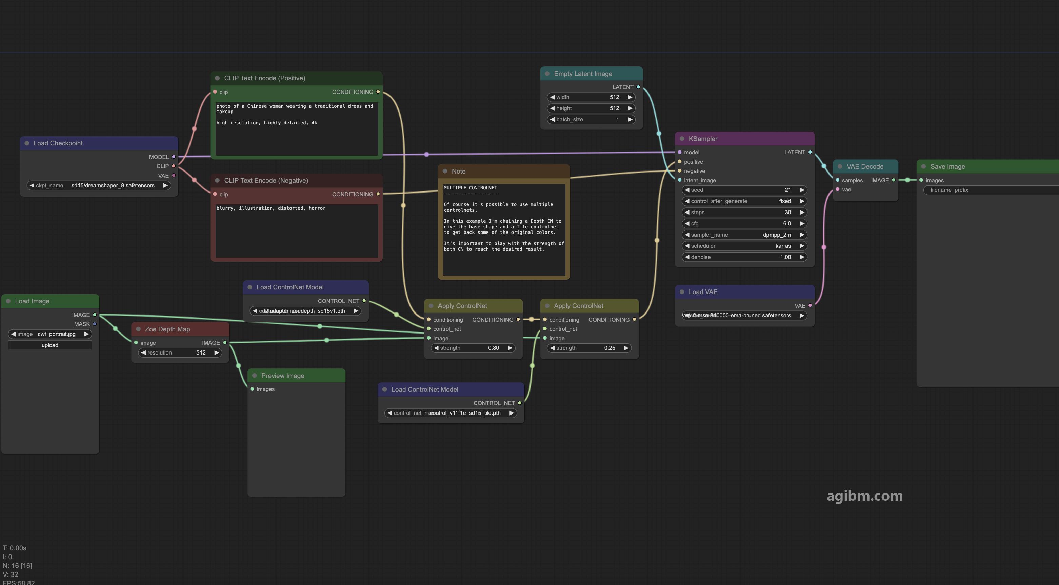Click the KSampler LATENT output port

tap(810, 152)
